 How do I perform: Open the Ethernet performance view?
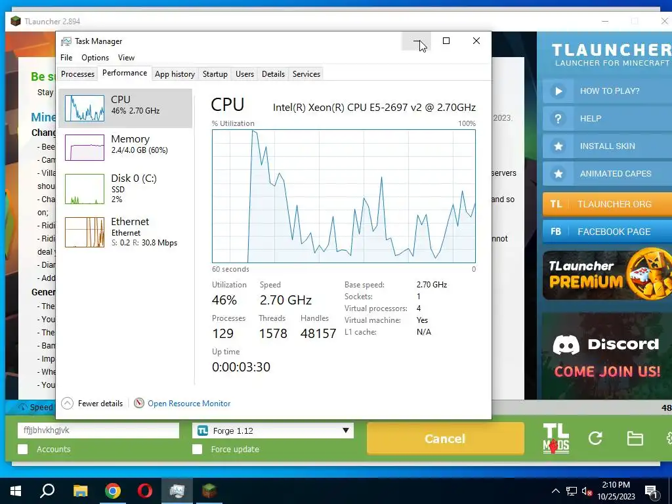[125, 232]
